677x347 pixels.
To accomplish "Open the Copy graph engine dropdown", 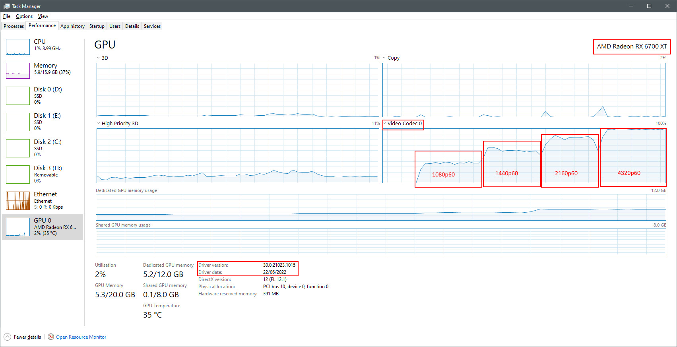I will [x=384, y=58].
